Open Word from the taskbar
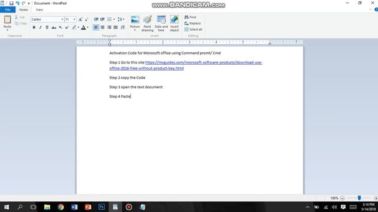The image size is (378, 212). 74,207
